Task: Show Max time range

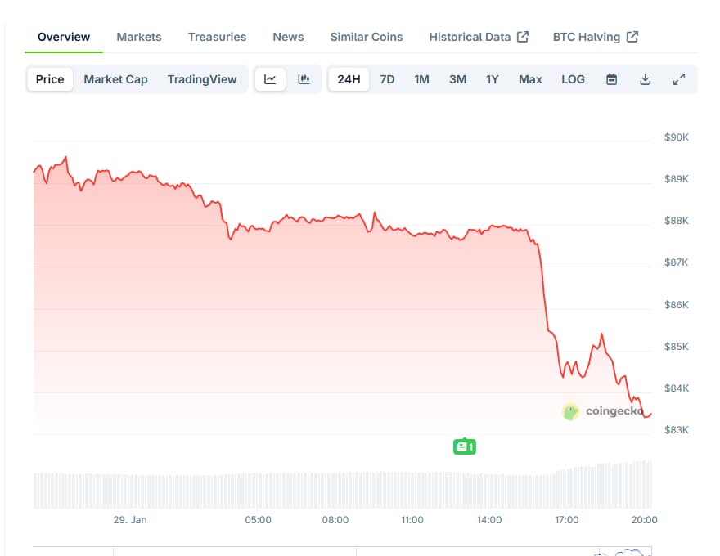Action: coord(530,79)
